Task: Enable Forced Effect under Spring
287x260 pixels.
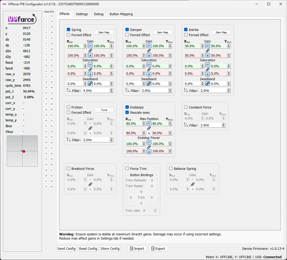Action: tap(69, 35)
